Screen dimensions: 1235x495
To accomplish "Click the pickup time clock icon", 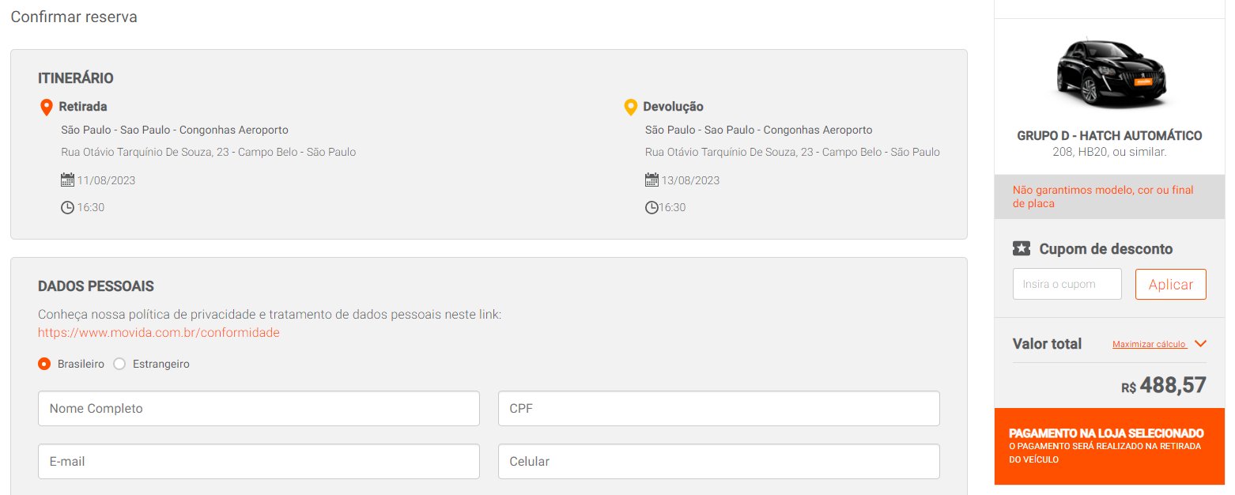I will point(67,207).
